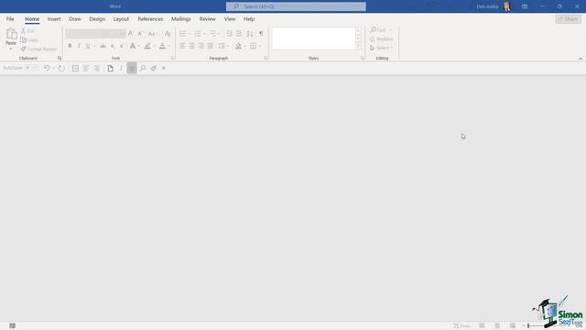The height and width of the screenshot is (330, 586).
Task: Open the File menu
Action: (x=10, y=19)
